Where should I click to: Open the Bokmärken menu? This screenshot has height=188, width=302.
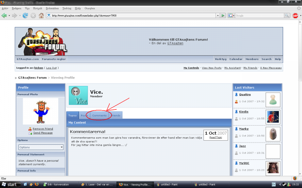tap(52, 8)
